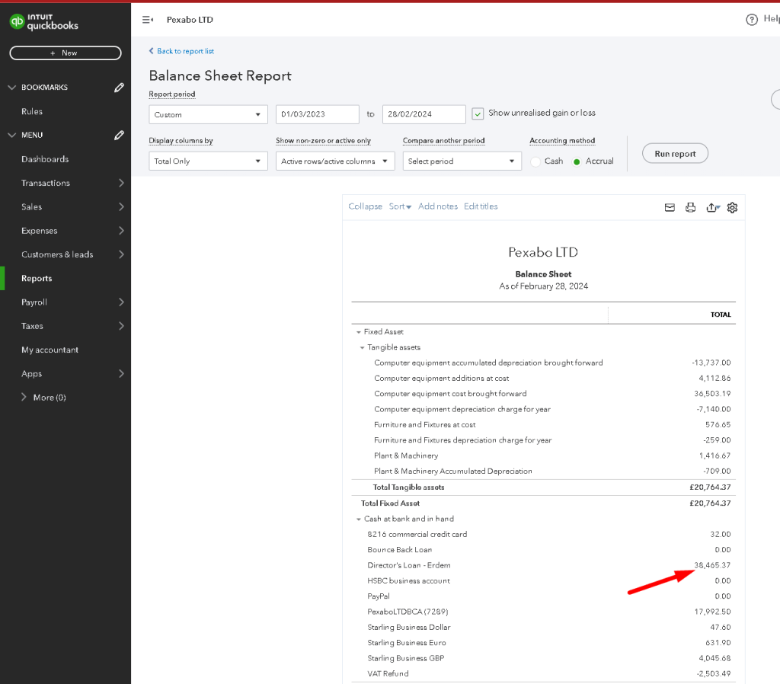The height and width of the screenshot is (684, 780).
Task: Toggle Show unrealised gain or loss checkbox
Action: (478, 114)
